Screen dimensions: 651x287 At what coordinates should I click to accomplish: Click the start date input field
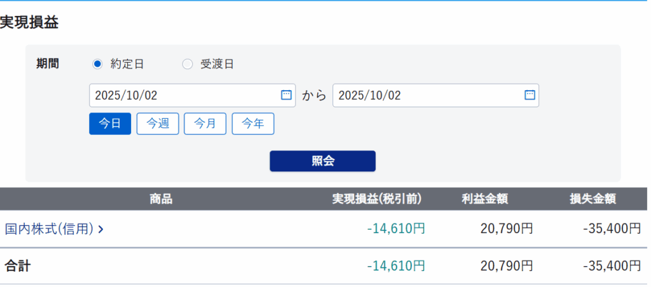(x=184, y=96)
